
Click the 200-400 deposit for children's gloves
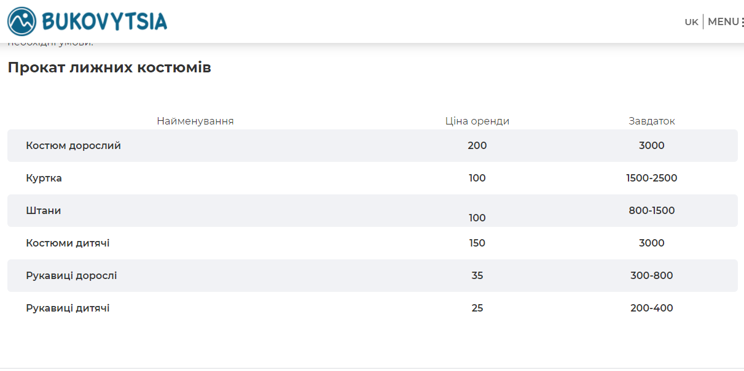pos(651,308)
